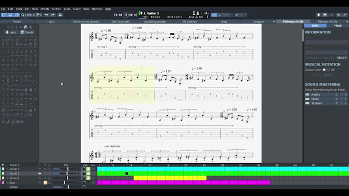Click the Analog mastering effect icon
This screenshot has height=196, width=349.
[x=307, y=95]
